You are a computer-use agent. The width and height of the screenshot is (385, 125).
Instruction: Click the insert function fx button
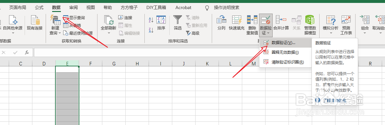coord(27,52)
